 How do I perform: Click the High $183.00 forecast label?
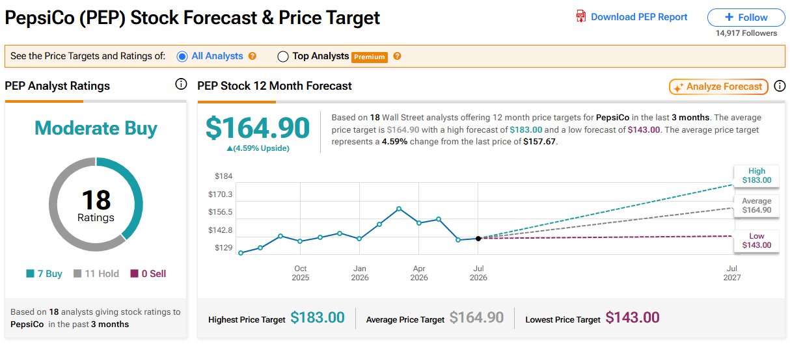756,176
